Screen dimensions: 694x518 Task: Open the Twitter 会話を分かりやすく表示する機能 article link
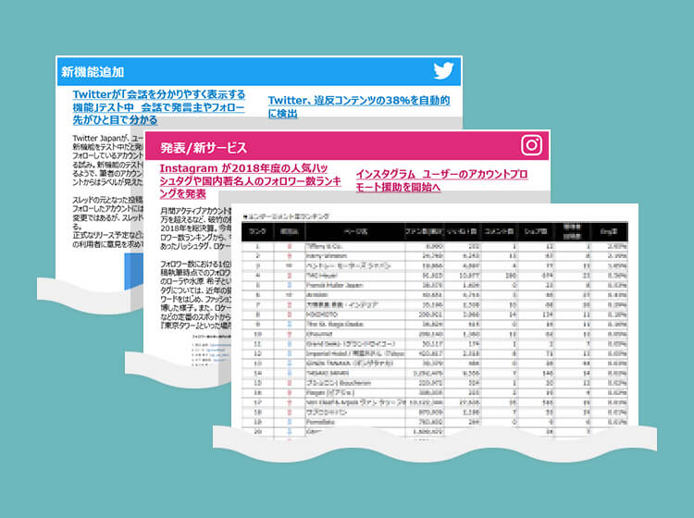point(159,107)
